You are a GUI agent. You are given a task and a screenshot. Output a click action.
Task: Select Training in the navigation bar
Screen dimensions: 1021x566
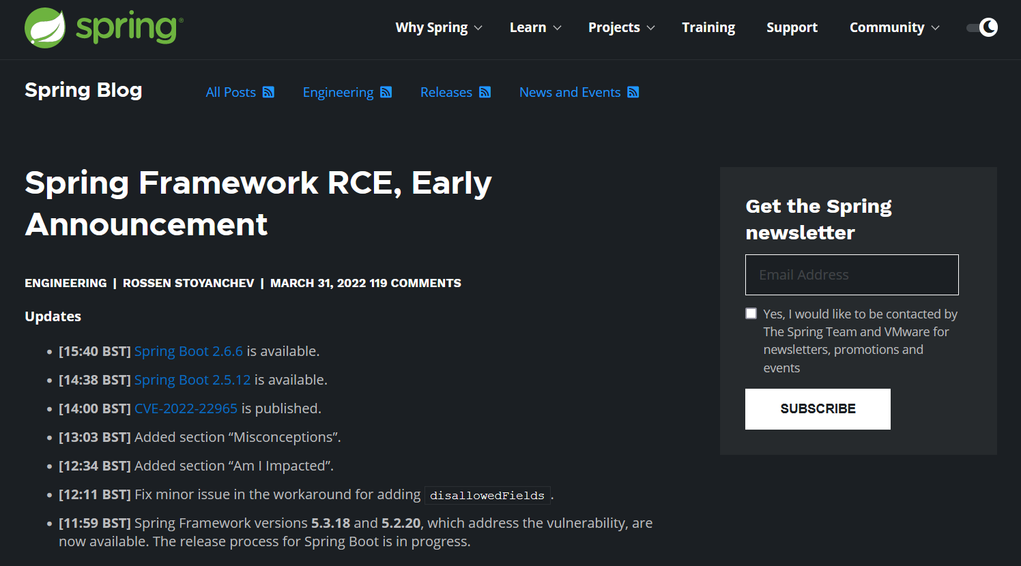click(x=708, y=27)
